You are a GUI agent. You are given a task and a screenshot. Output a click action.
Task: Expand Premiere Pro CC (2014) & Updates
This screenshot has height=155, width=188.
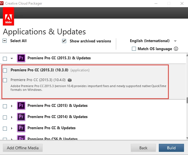tap(12, 117)
